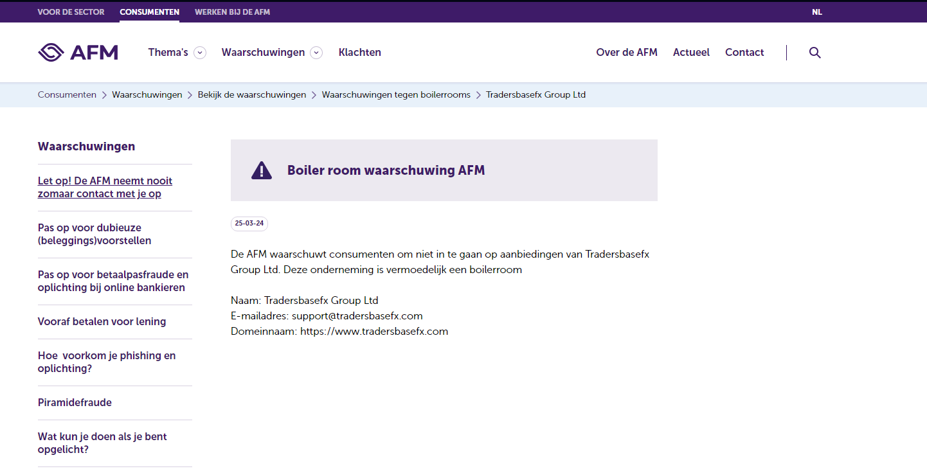Open the search magnifier icon
927x471 pixels.
[815, 53]
